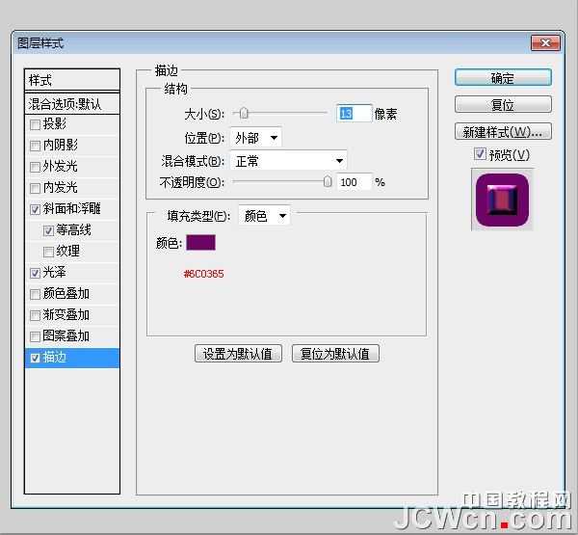Image resolution: width=578 pixels, height=535 pixels.
Task: Click the style preview thumbnail
Action: (x=502, y=200)
